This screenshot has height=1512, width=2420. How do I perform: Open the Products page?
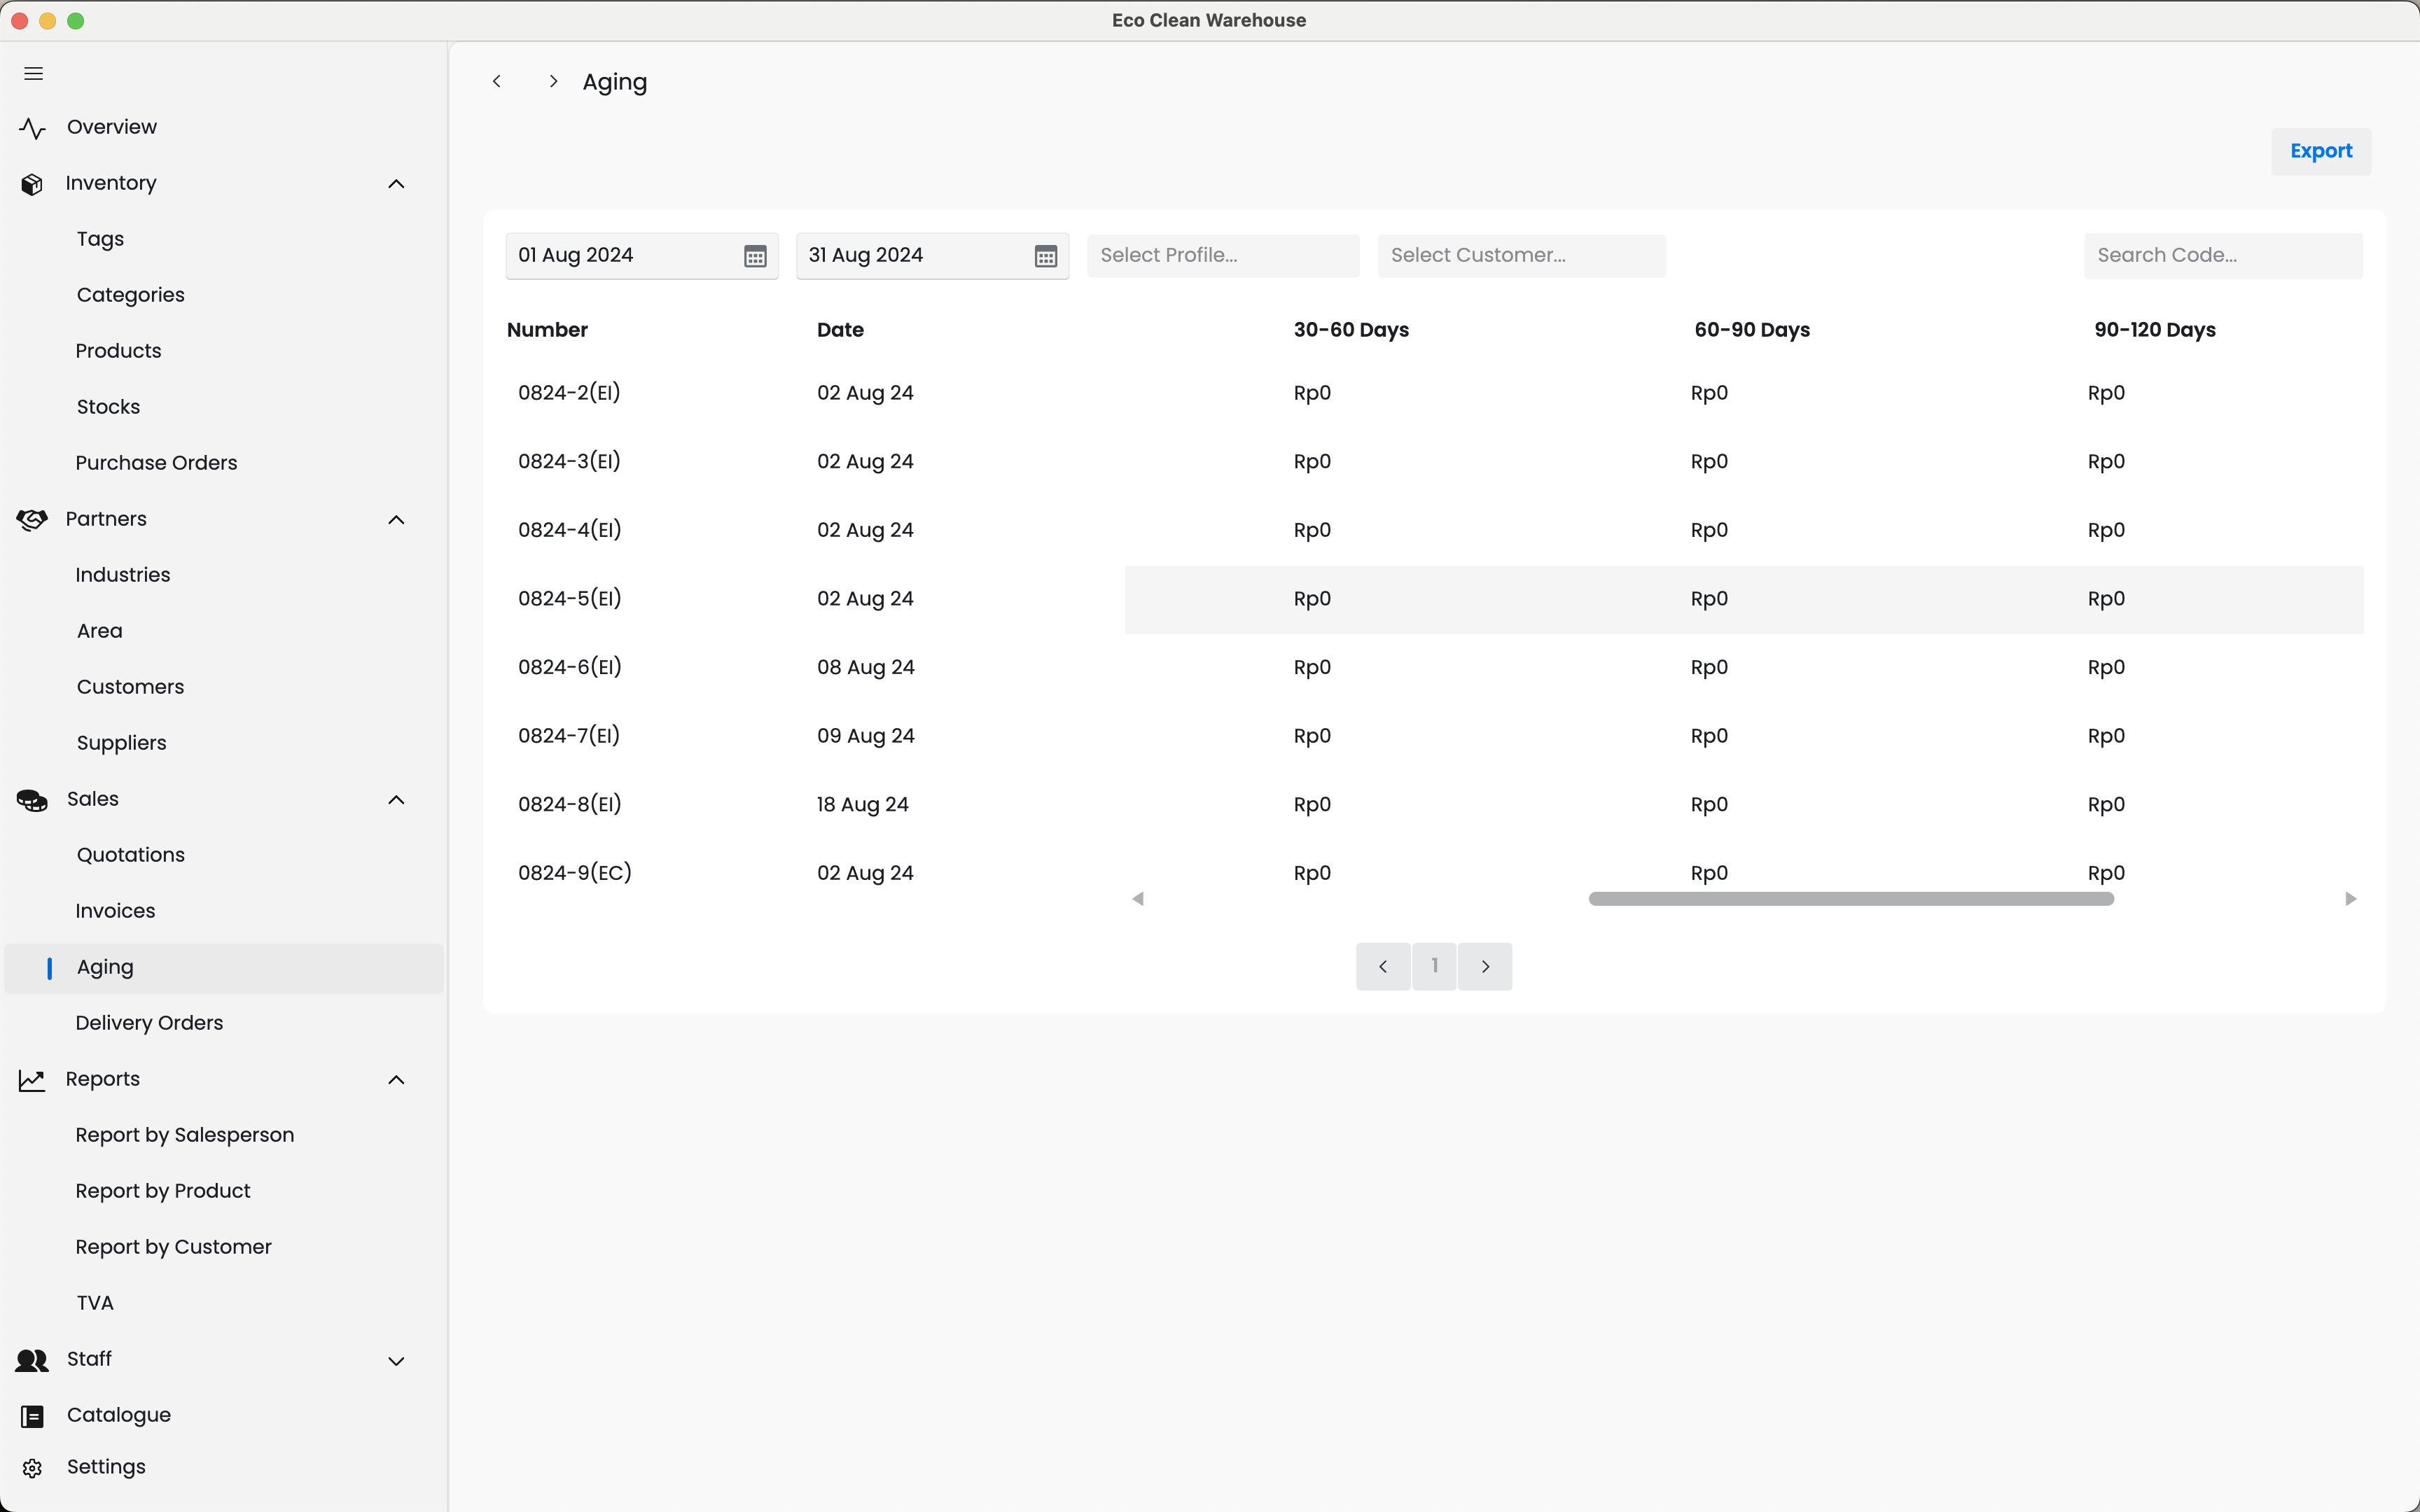tap(118, 351)
